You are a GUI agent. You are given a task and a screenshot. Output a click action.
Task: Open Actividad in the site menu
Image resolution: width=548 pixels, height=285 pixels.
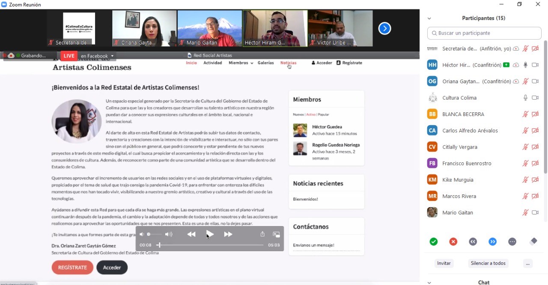[x=213, y=63]
